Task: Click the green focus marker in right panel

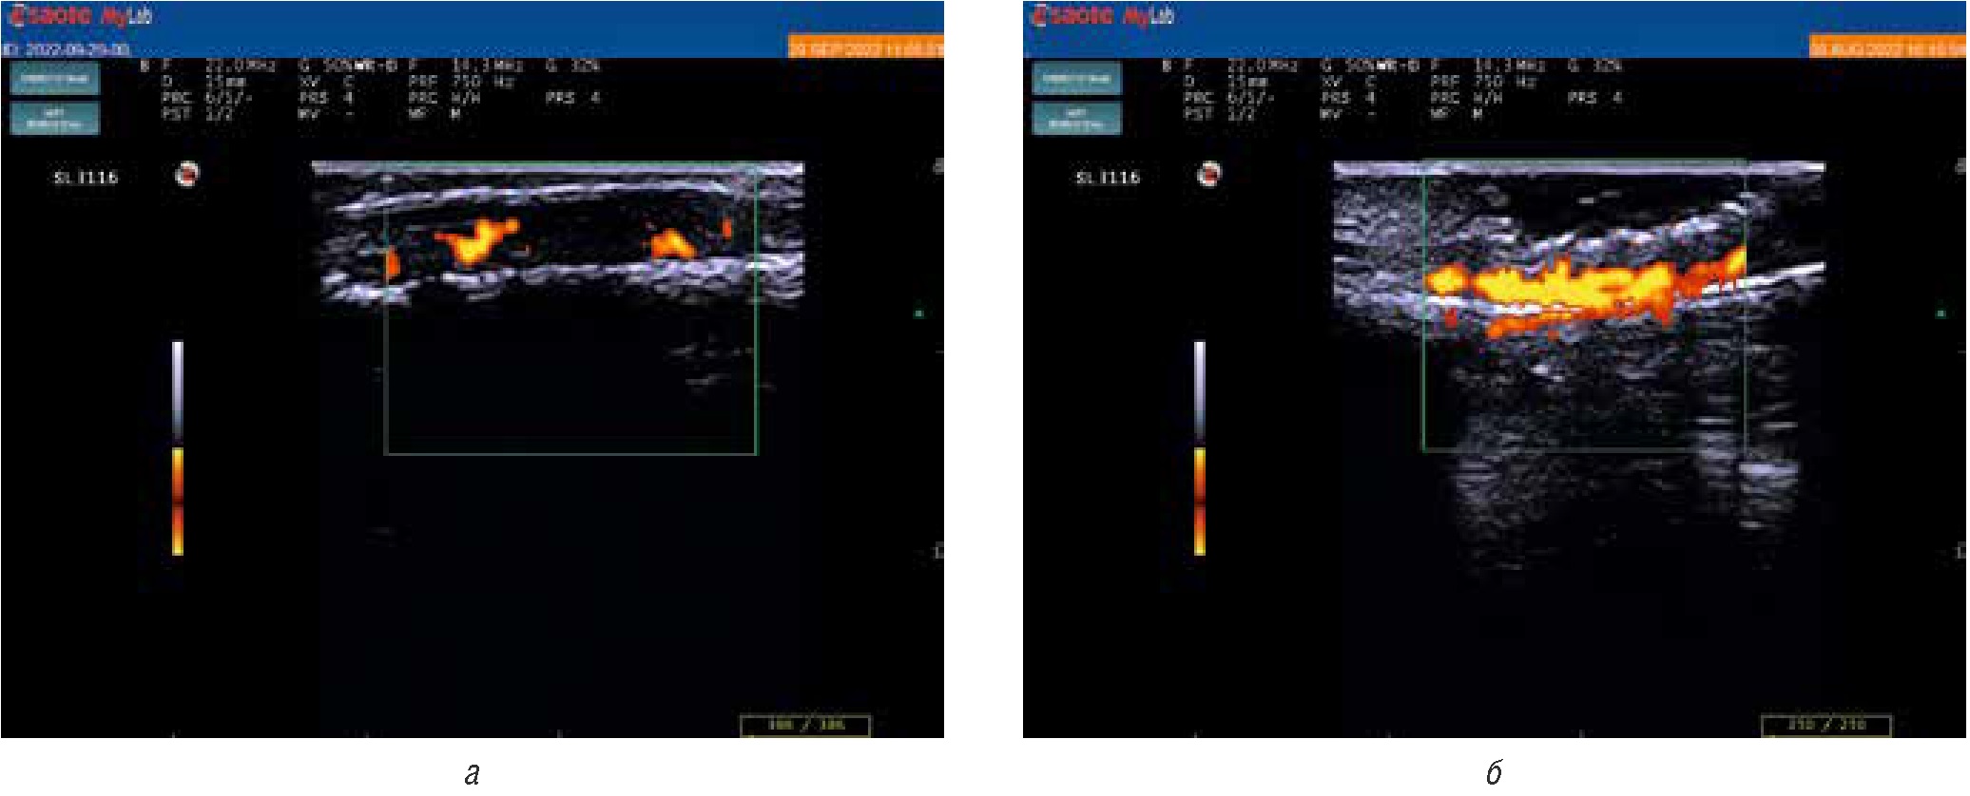Action: coord(1941,313)
